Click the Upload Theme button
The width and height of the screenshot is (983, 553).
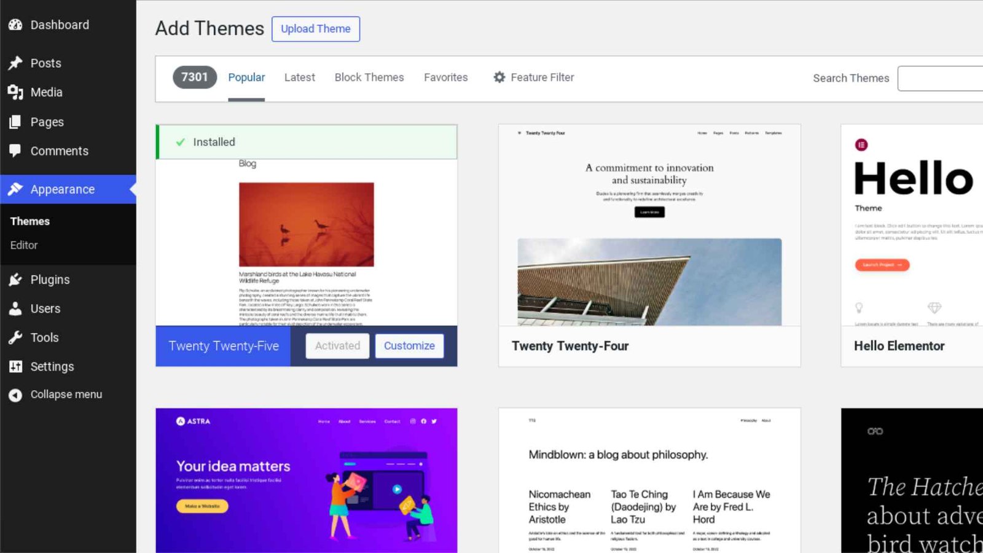(x=316, y=29)
